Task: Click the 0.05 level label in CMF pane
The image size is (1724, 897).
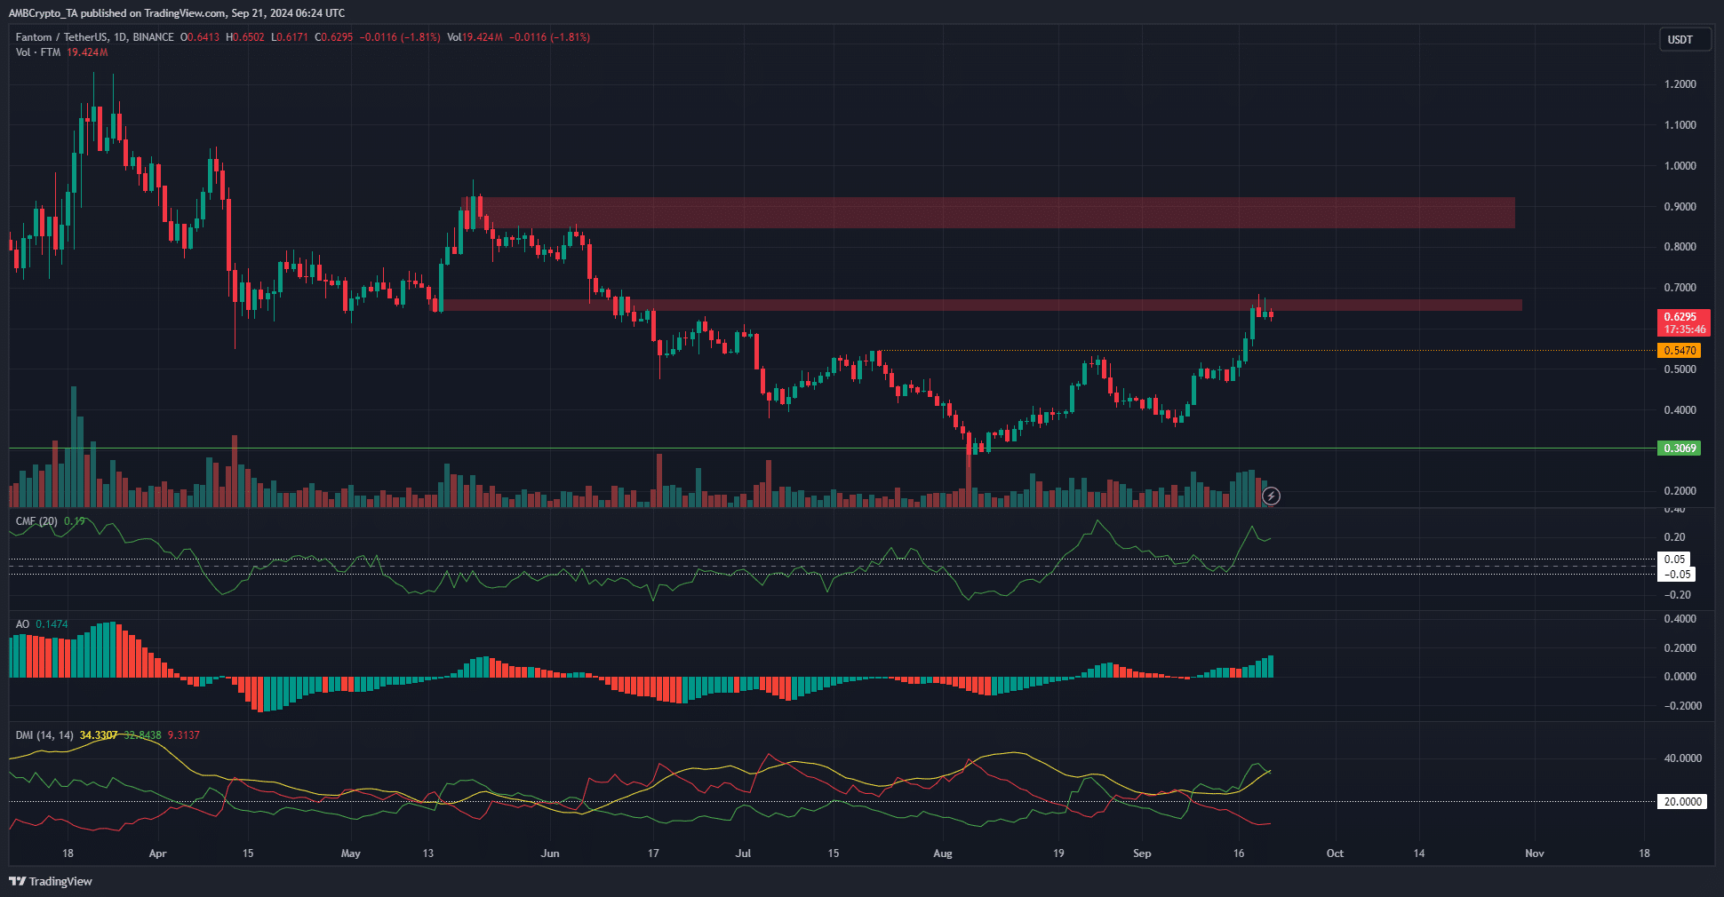Action: (1675, 560)
